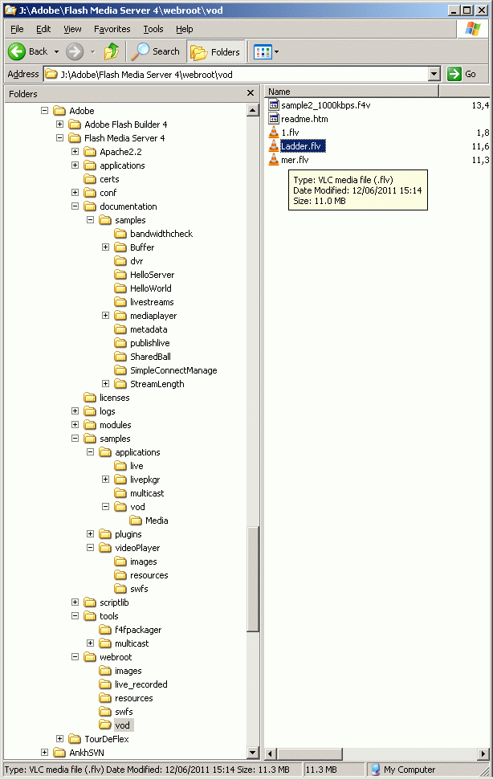Open the Views dropdown arrow
This screenshot has width=493, height=780.
click(x=277, y=51)
